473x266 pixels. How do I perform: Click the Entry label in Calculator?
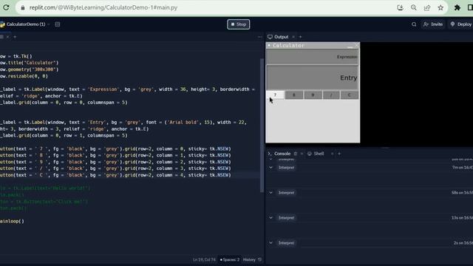pyautogui.click(x=313, y=78)
